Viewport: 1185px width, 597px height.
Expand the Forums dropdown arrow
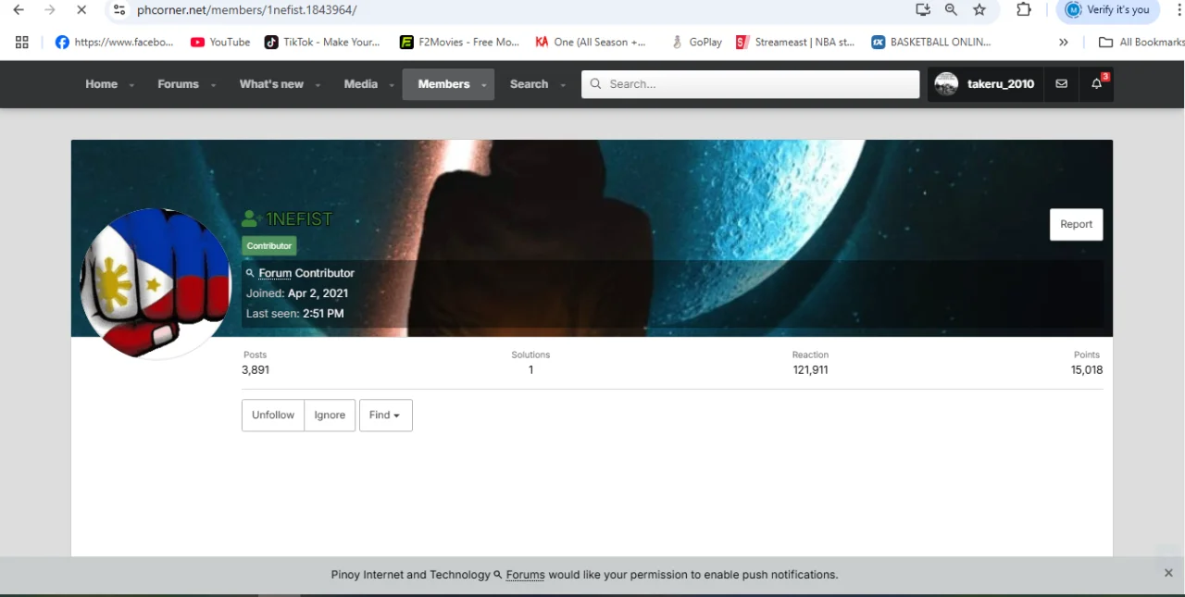point(213,85)
